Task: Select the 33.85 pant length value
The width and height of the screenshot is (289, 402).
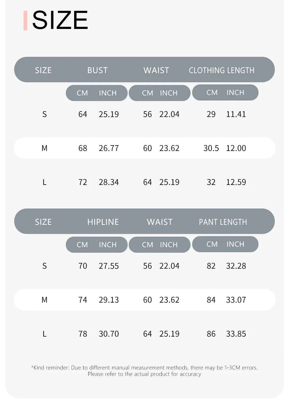Action: 236,334
